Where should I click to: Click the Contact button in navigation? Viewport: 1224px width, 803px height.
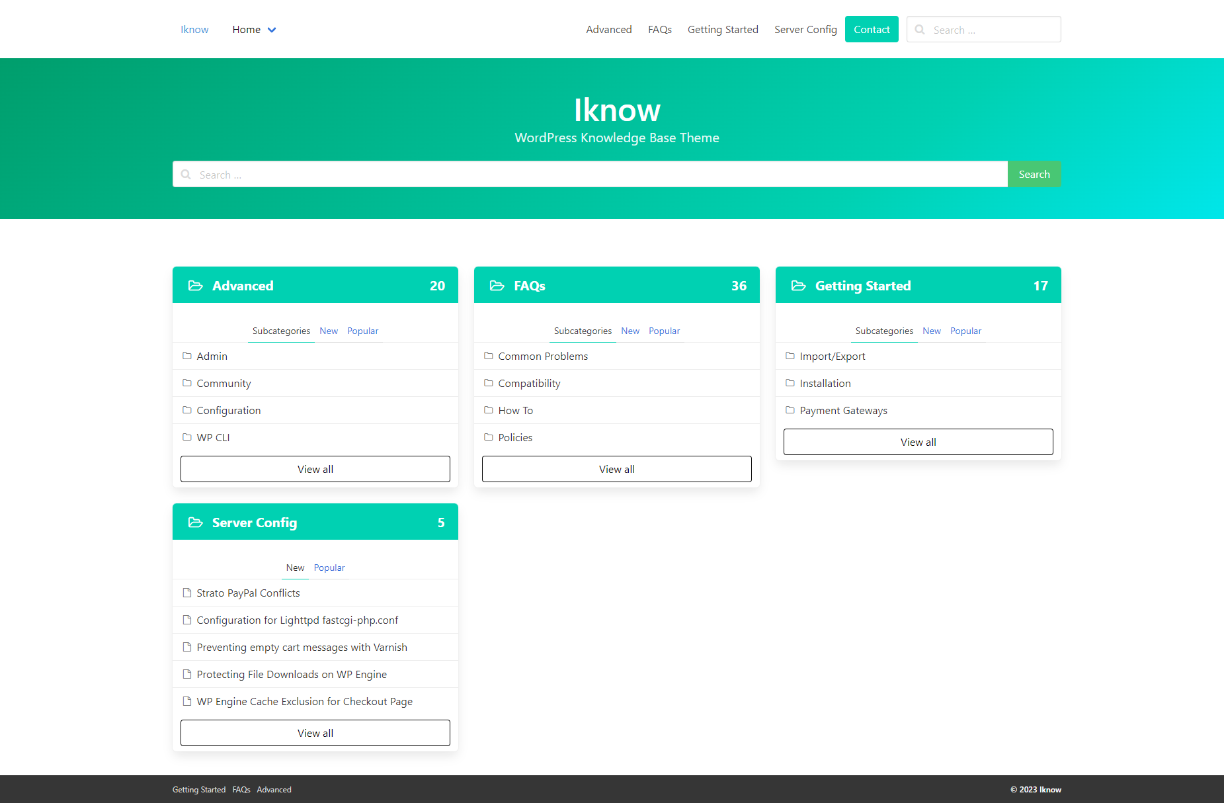click(871, 29)
